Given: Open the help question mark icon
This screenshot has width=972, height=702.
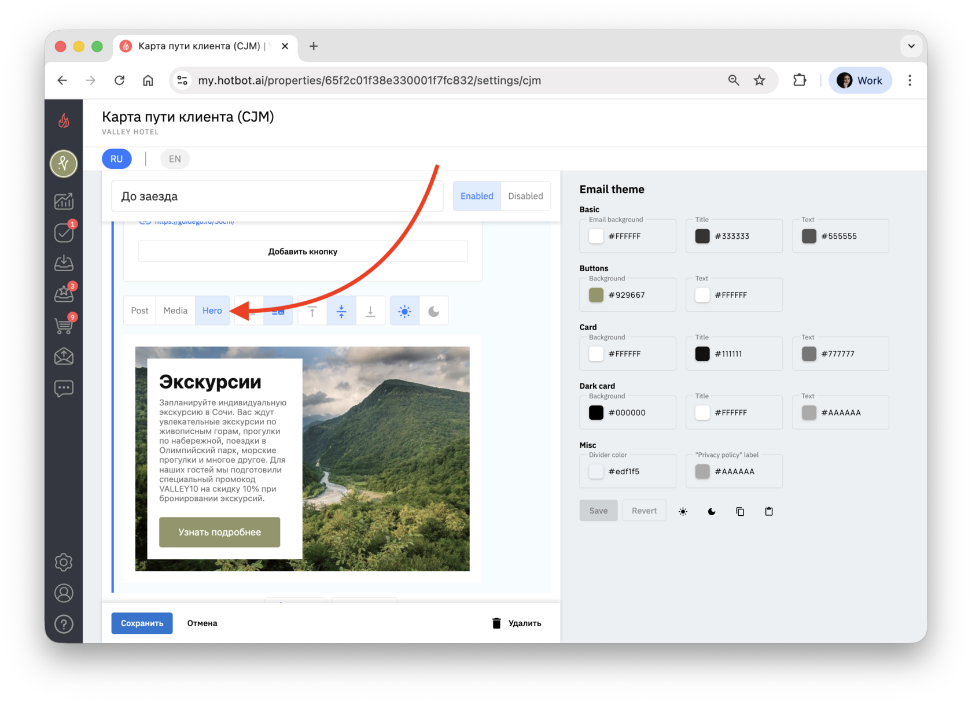Looking at the screenshot, I should click(x=64, y=624).
